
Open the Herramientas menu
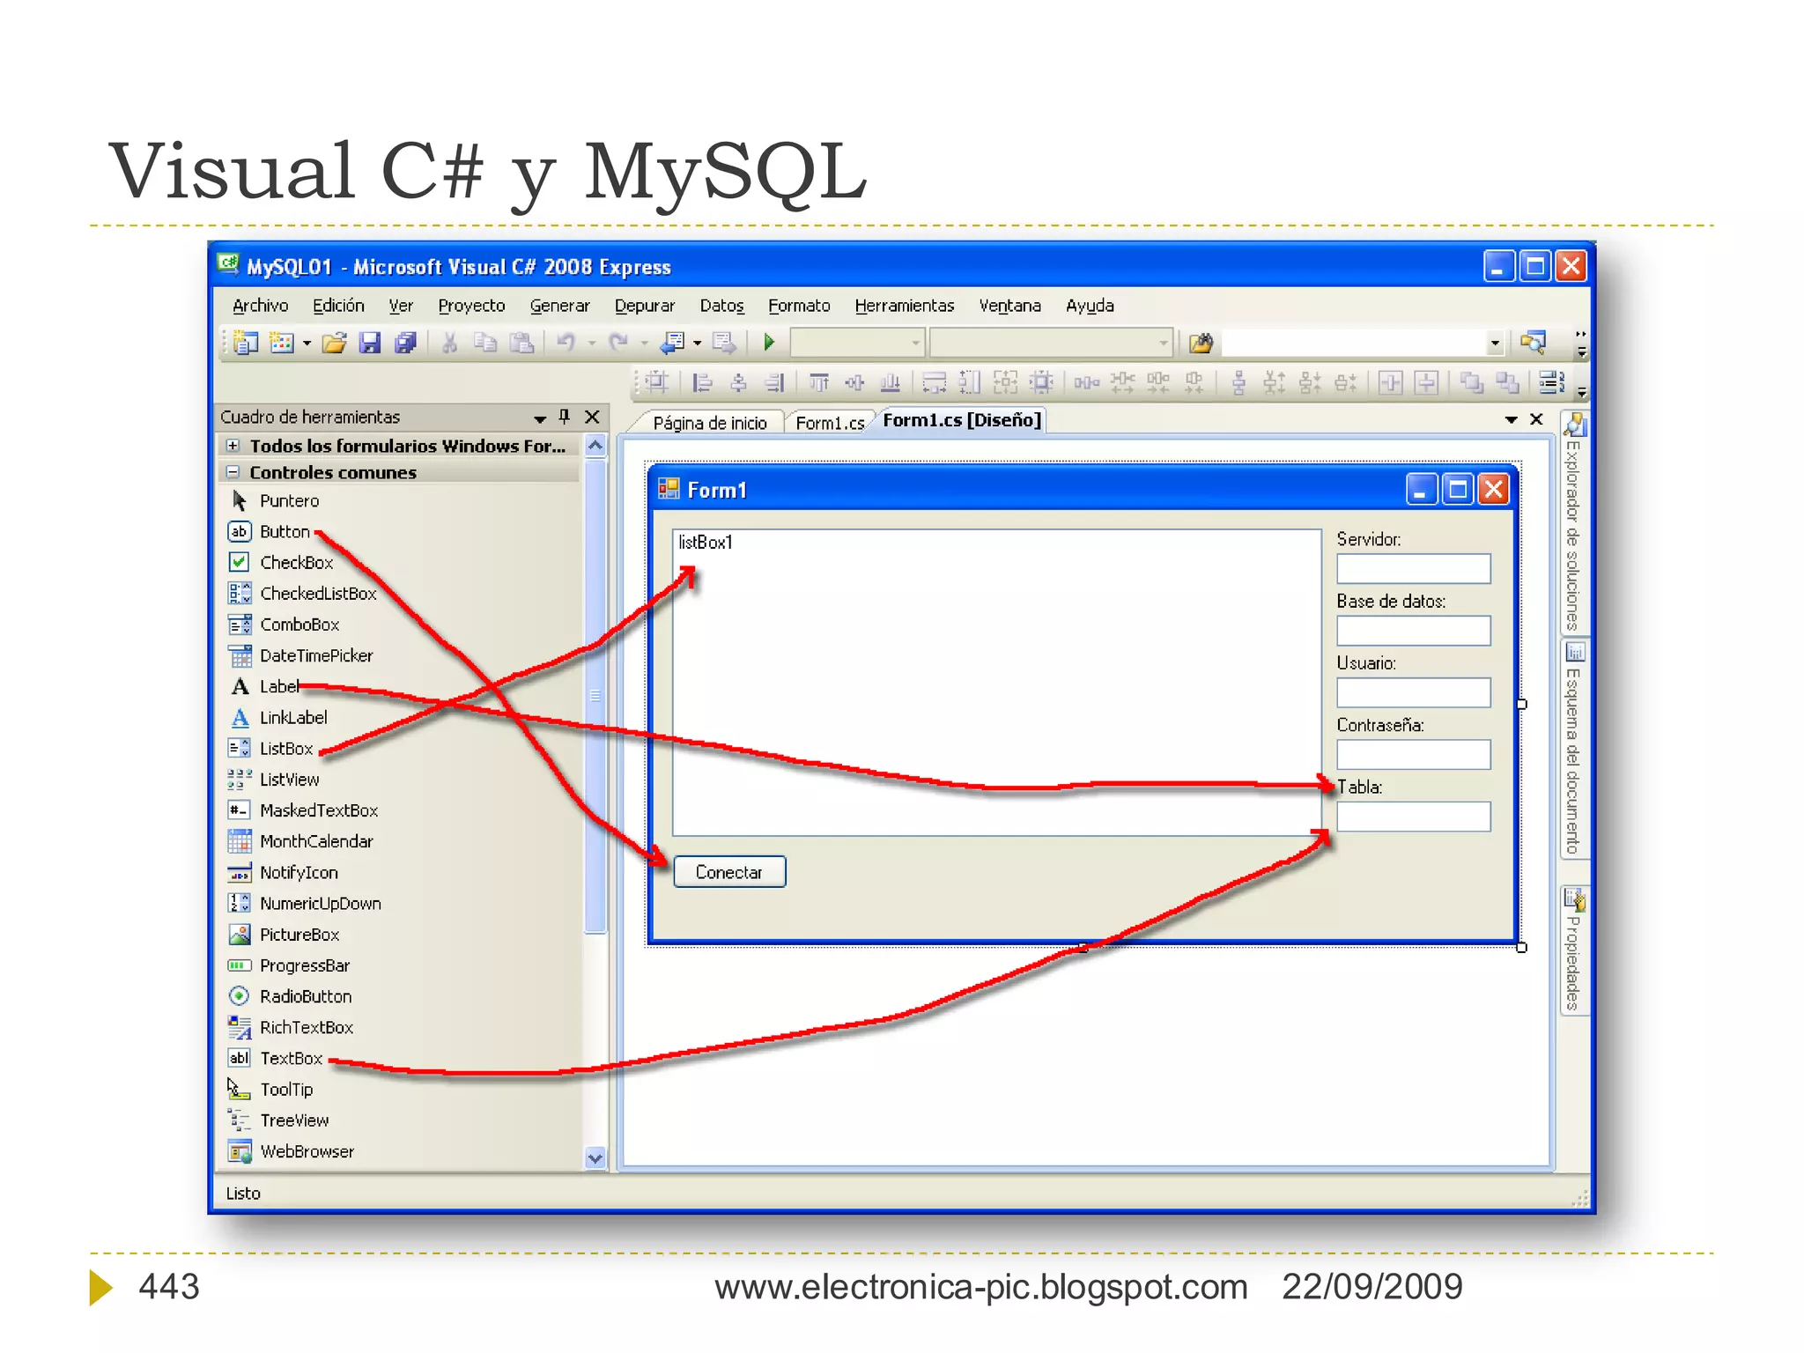pos(904,306)
